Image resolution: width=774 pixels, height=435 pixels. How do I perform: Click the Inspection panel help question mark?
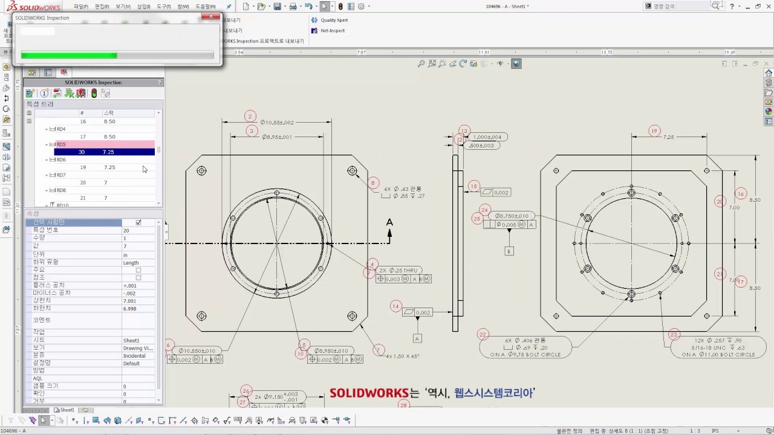pyautogui.click(x=160, y=82)
